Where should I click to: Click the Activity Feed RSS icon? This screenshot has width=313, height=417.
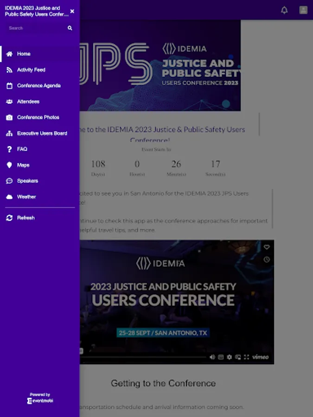(x=9, y=70)
